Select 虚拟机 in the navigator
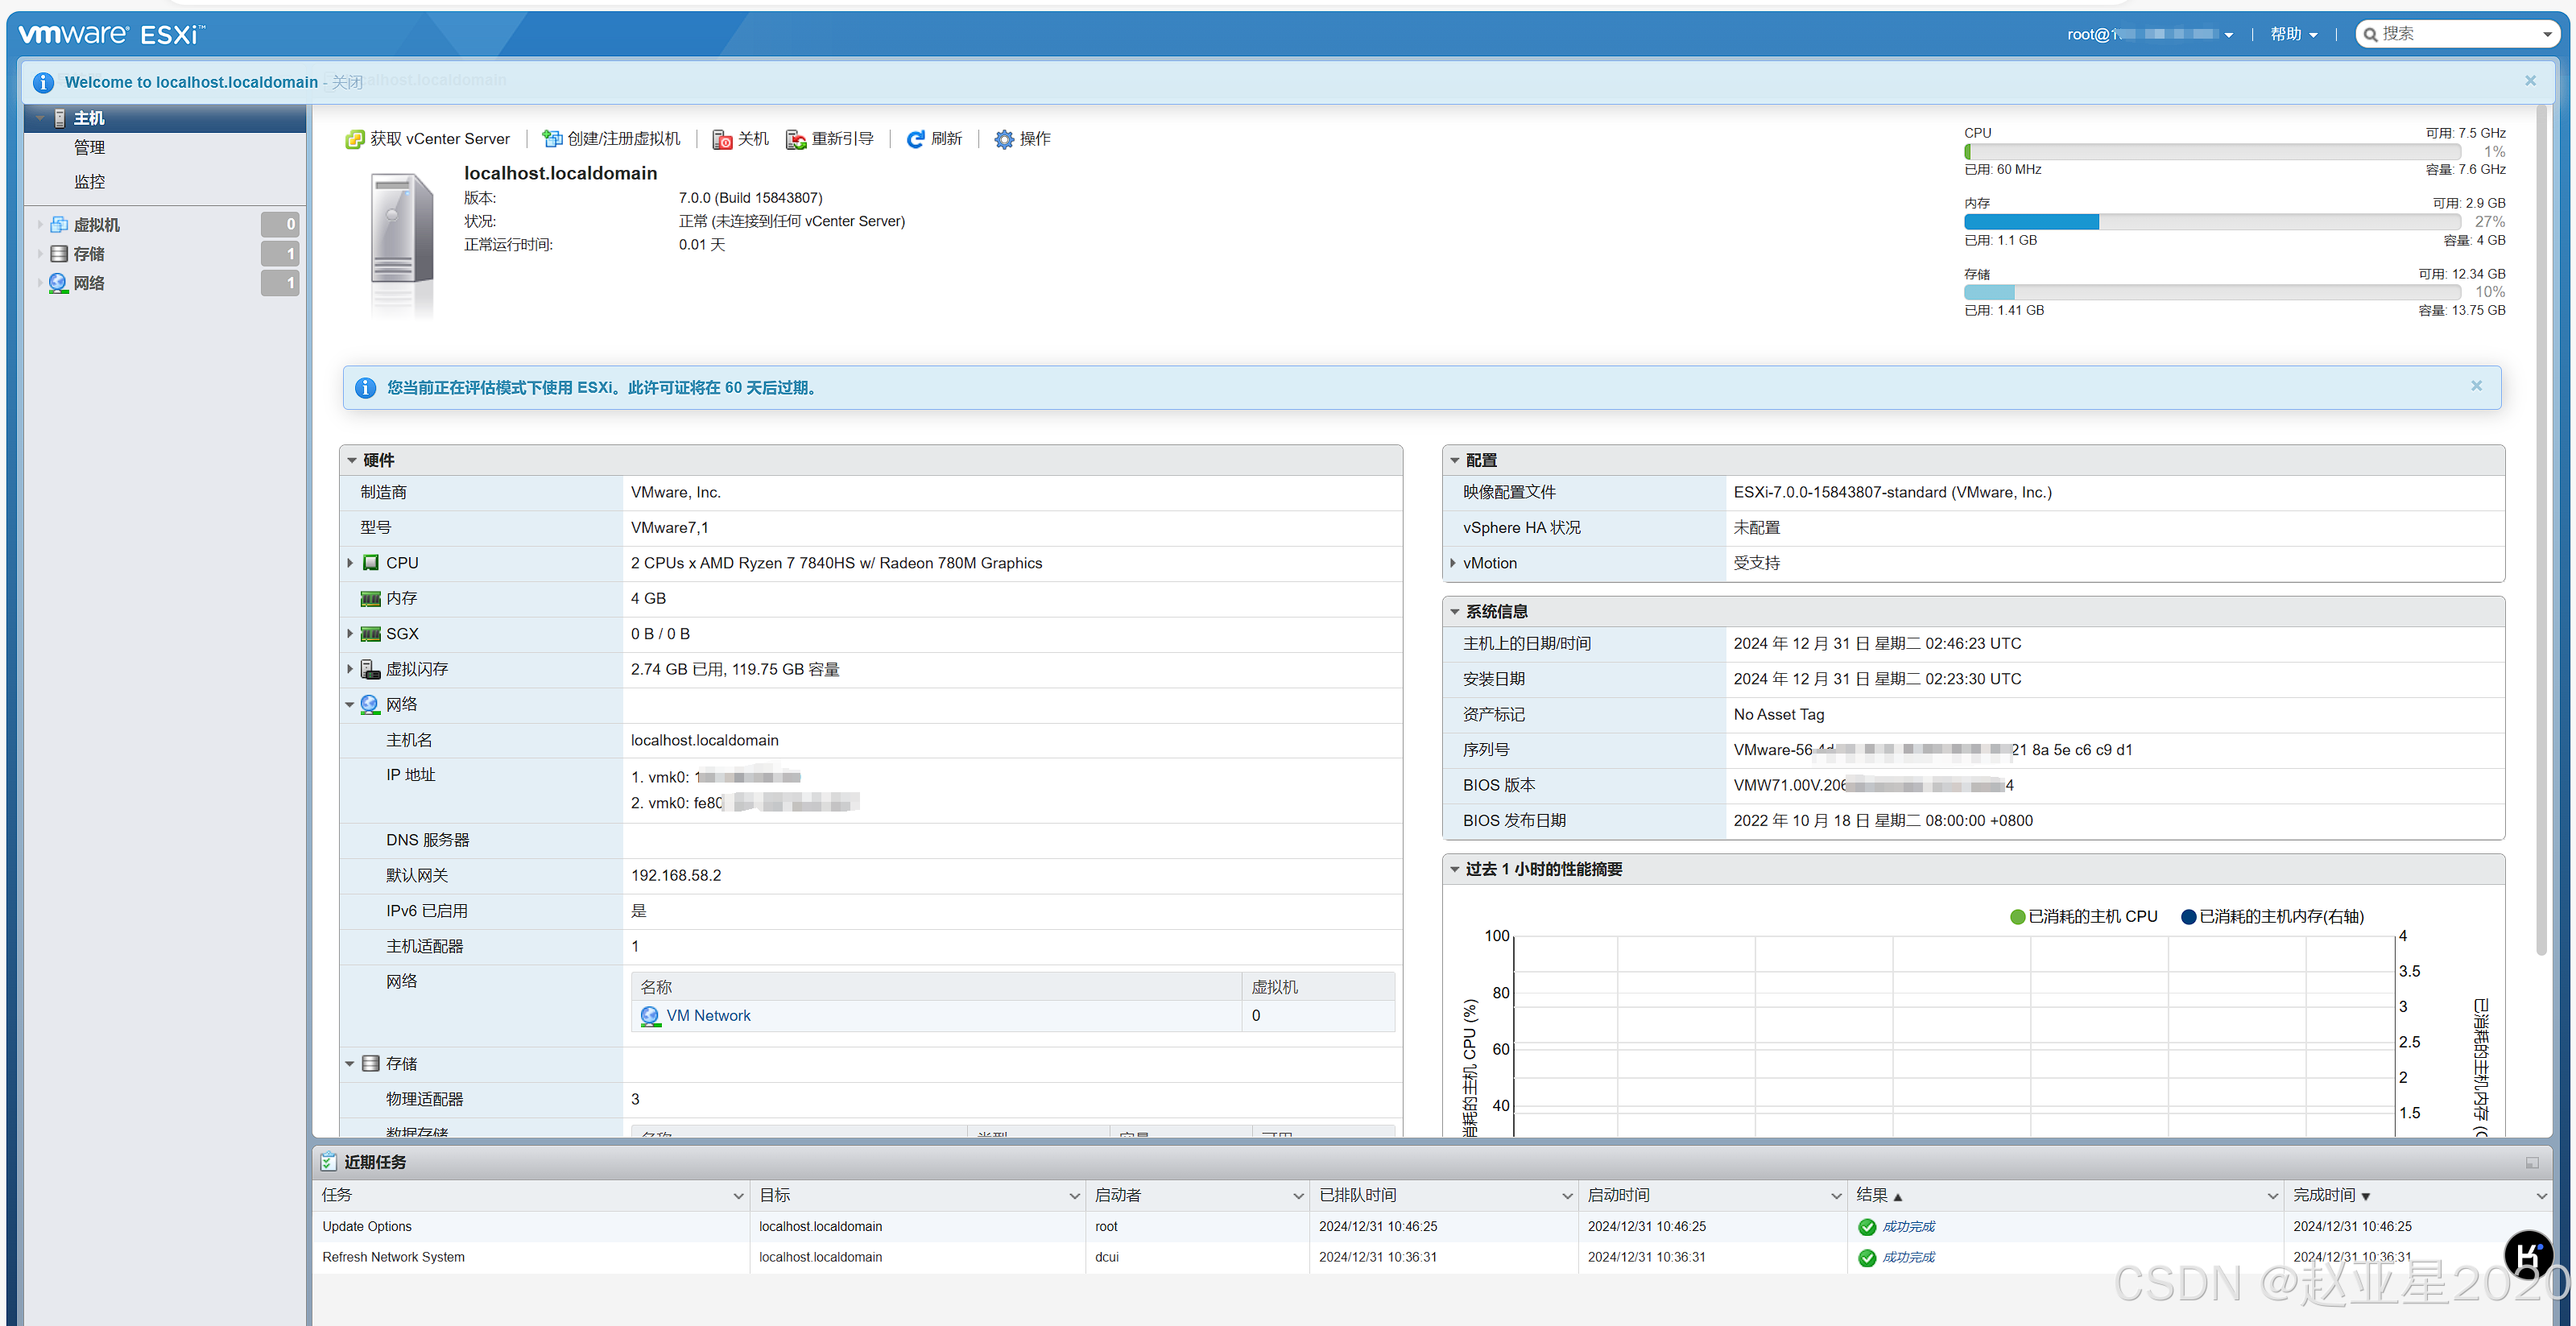This screenshot has height=1326, width=2576. [96, 225]
